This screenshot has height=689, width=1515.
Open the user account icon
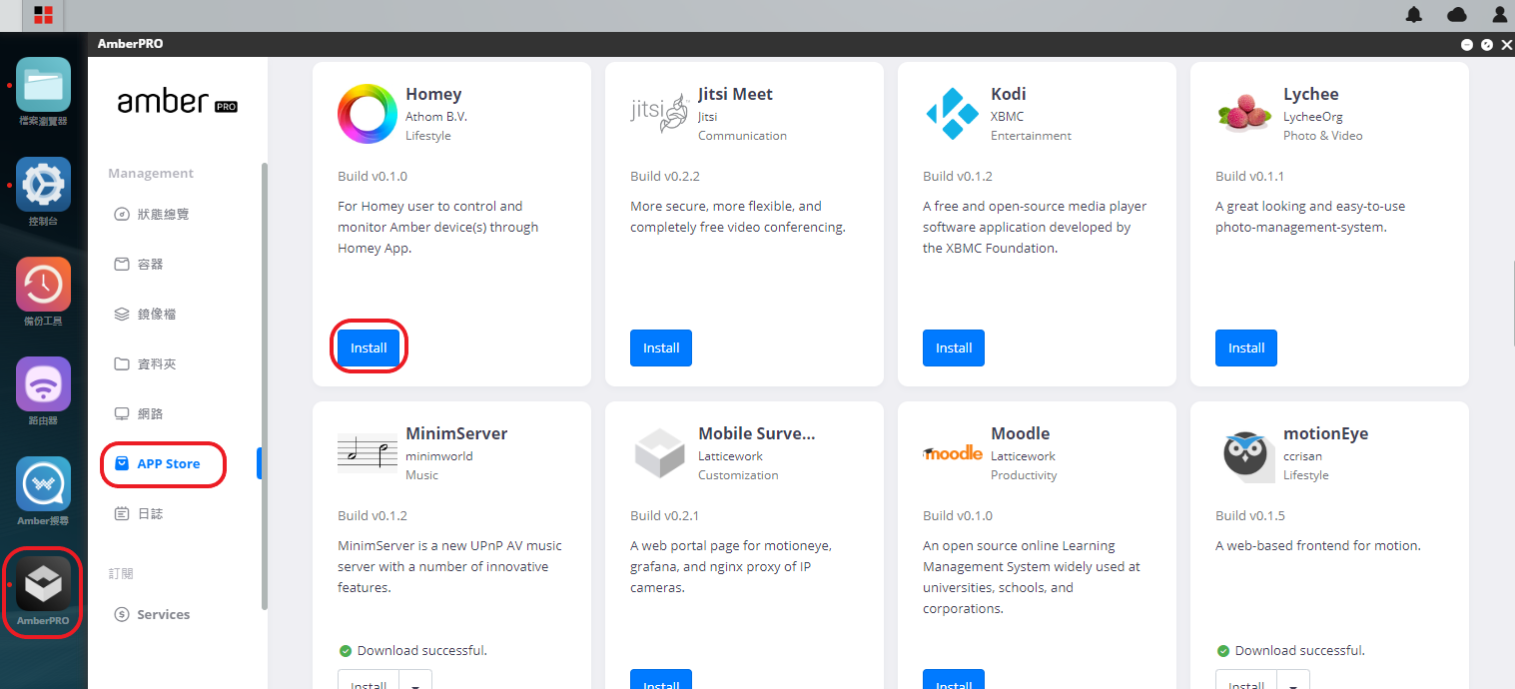(x=1499, y=15)
